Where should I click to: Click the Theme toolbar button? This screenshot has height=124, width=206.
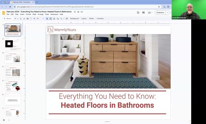click(91, 19)
